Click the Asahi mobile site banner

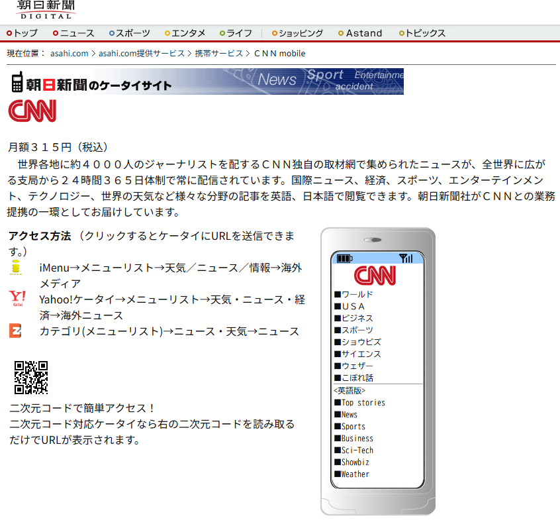[x=207, y=81]
